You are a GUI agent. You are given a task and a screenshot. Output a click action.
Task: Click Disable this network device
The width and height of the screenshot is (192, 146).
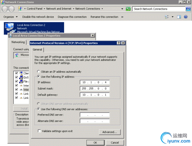point(38,17)
